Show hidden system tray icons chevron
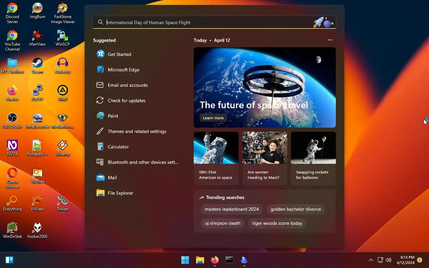Screen dimensions: 429x268 pyautogui.click(x=371, y=260)
